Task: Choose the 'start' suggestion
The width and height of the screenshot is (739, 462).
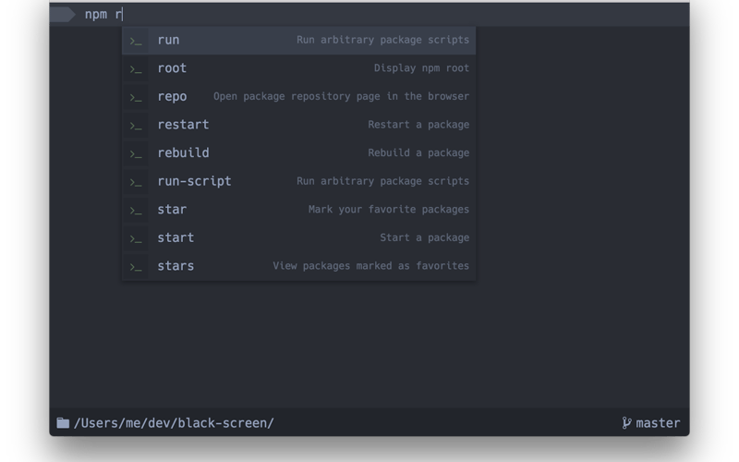Action: pos(298,238)
